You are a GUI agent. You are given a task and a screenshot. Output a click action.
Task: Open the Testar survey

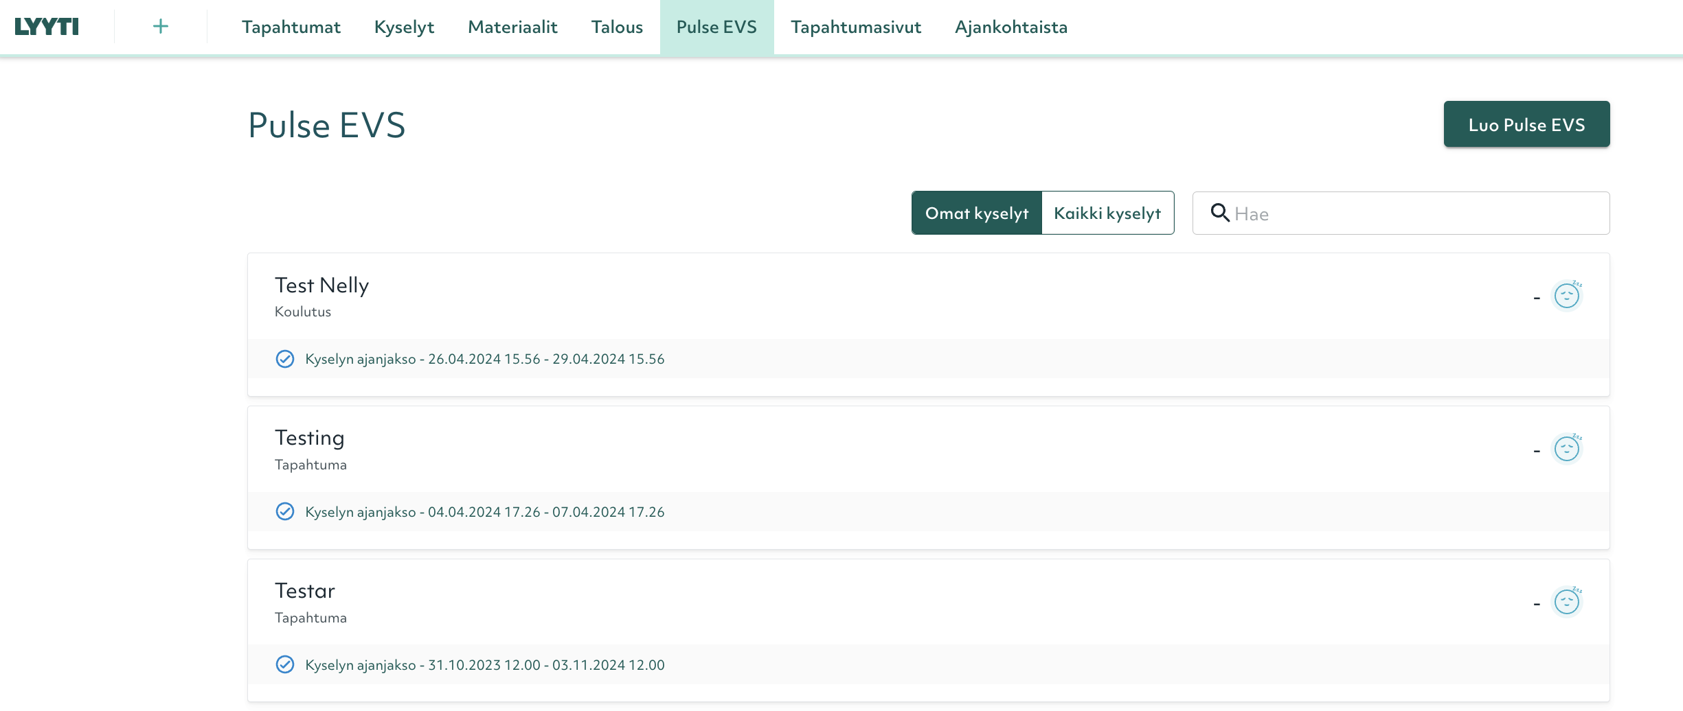point(305,591)
